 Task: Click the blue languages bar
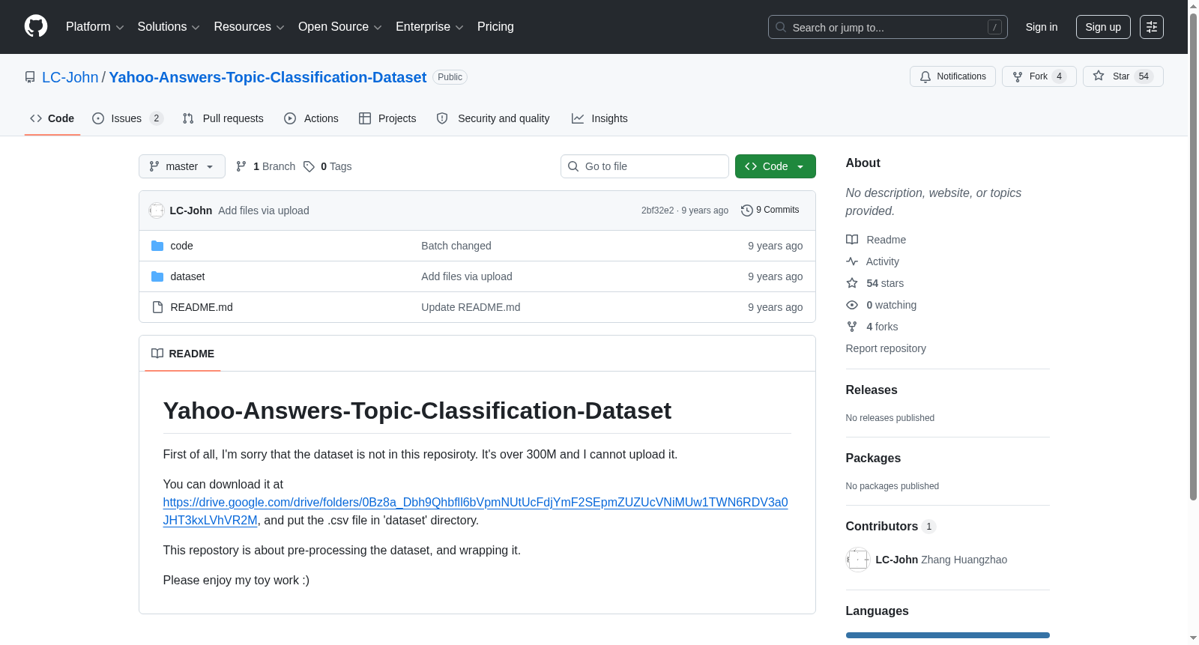pos(947,635)
